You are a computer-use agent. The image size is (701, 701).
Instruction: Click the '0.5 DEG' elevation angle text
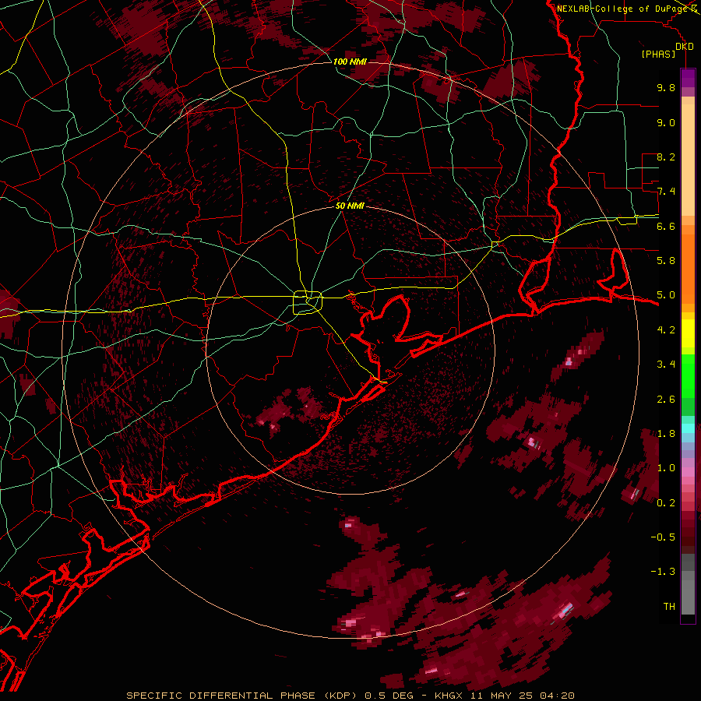389,696
